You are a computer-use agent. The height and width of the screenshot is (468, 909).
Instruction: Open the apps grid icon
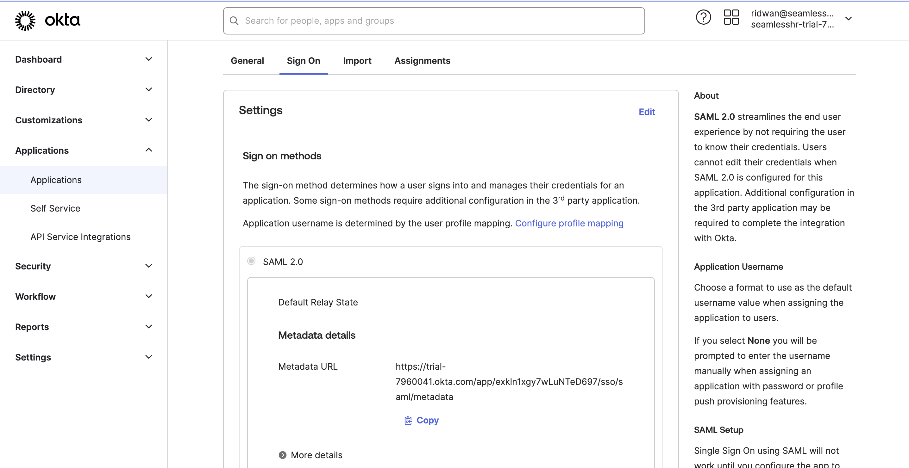click(x=731, y=18)
